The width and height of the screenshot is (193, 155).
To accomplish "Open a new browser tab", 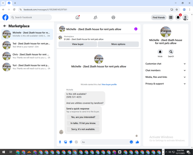I will [15, 3].
